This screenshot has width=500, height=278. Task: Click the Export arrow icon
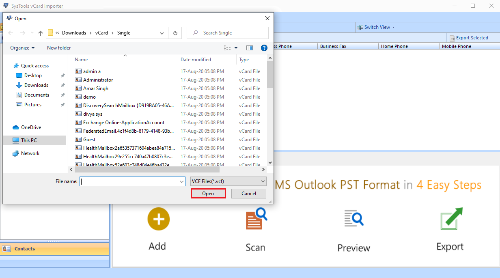[x=451, y=219]
